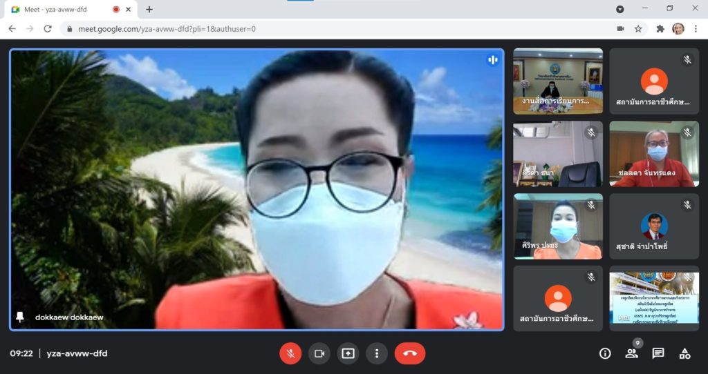This screenshot has height=374, width=708.
Task: Turn off the camera
Action: (319, 353)
